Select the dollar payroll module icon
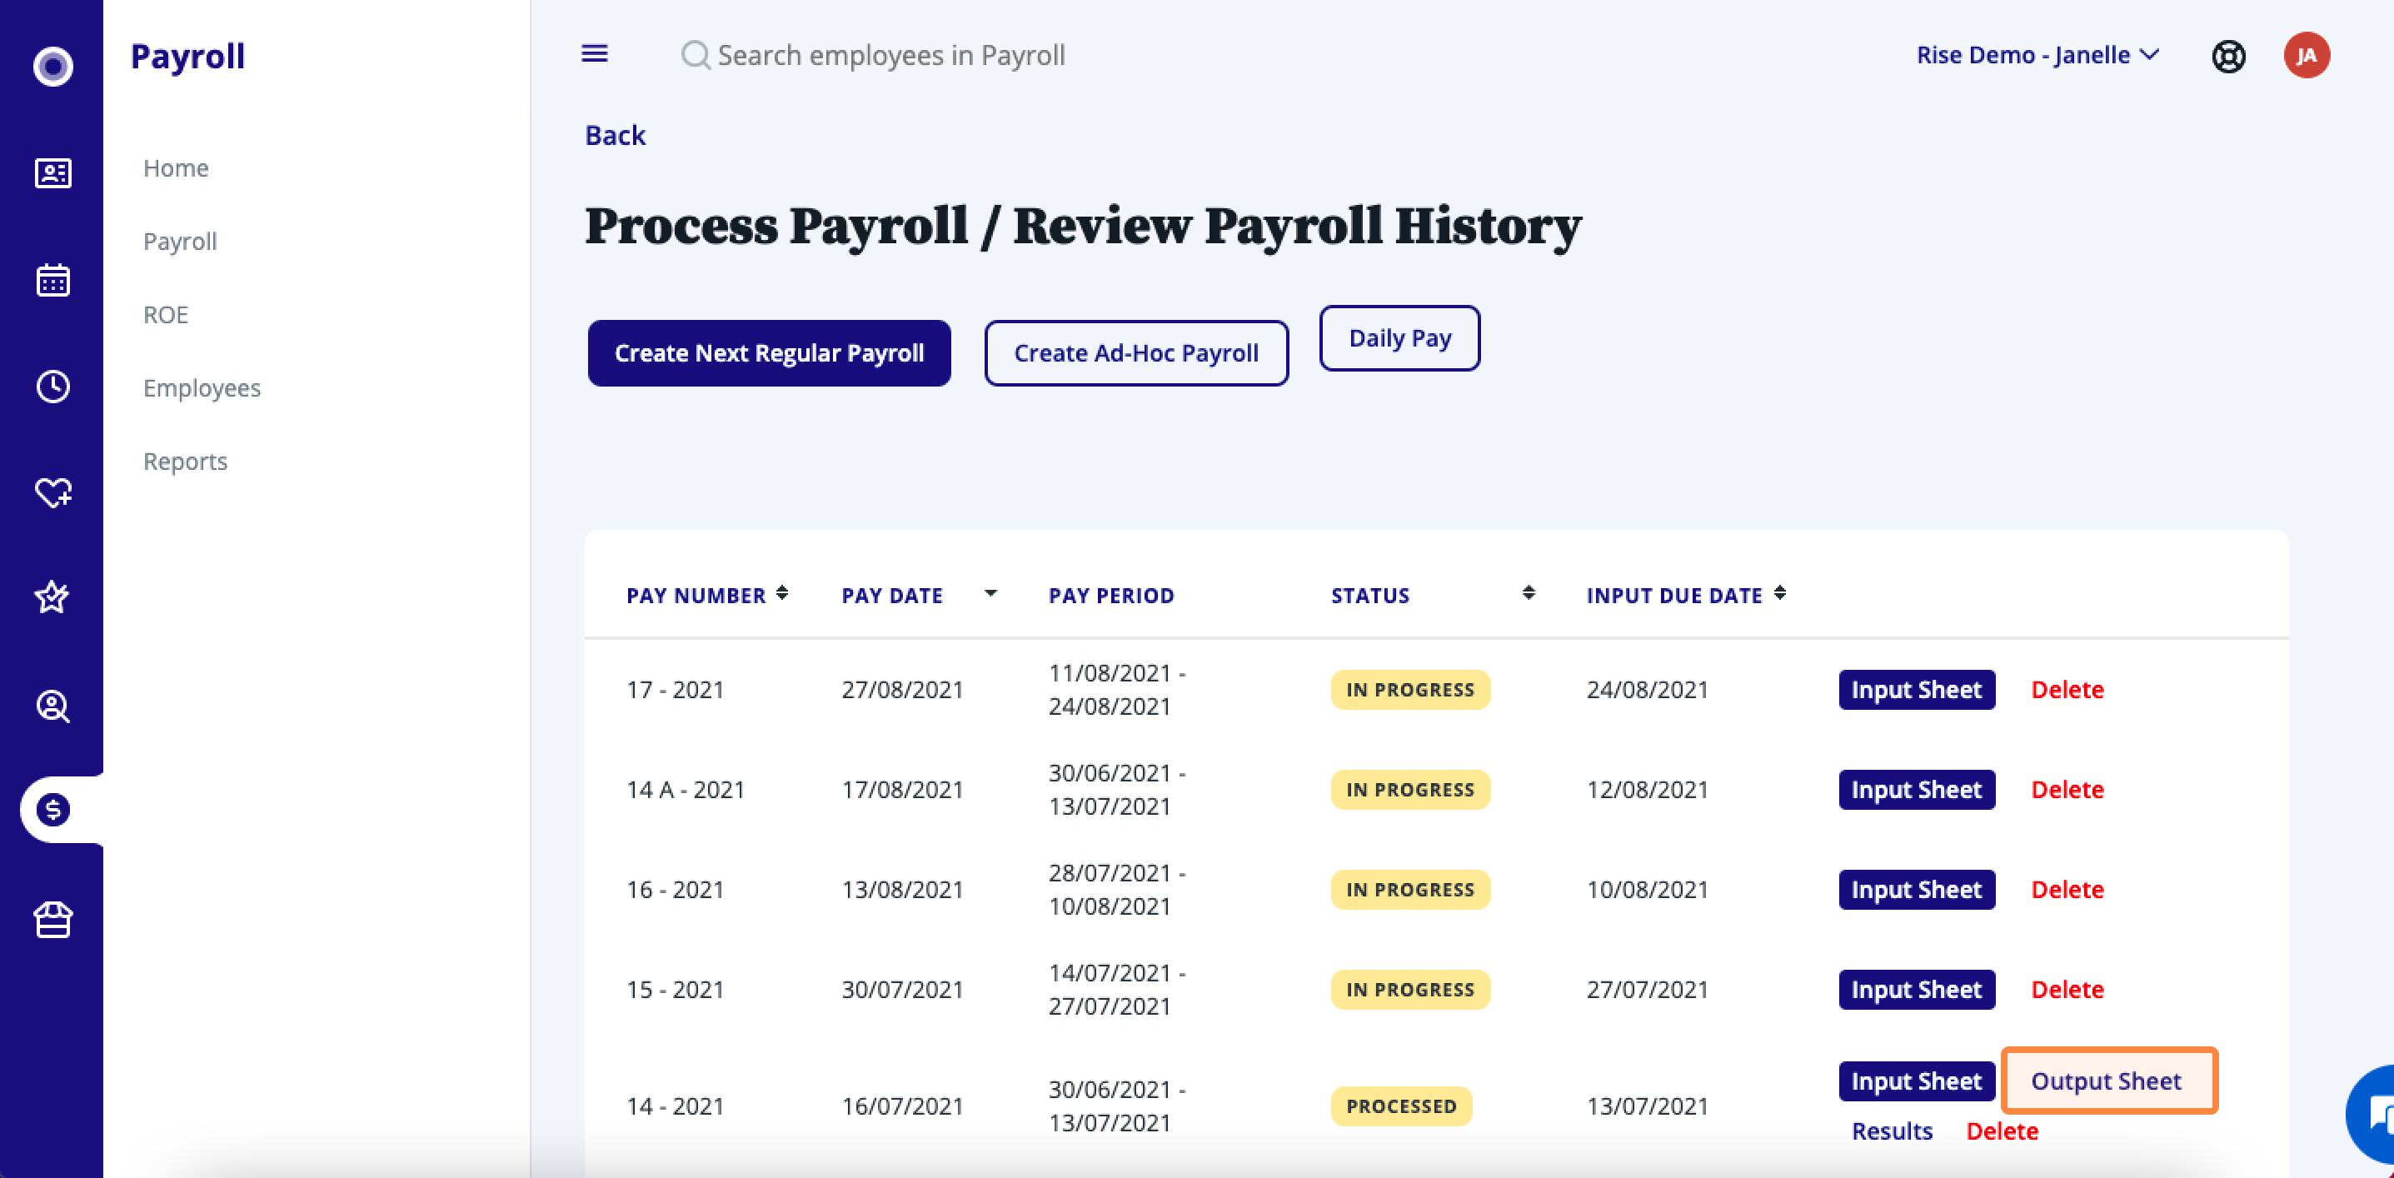2394x1178 pixels. 53,810
